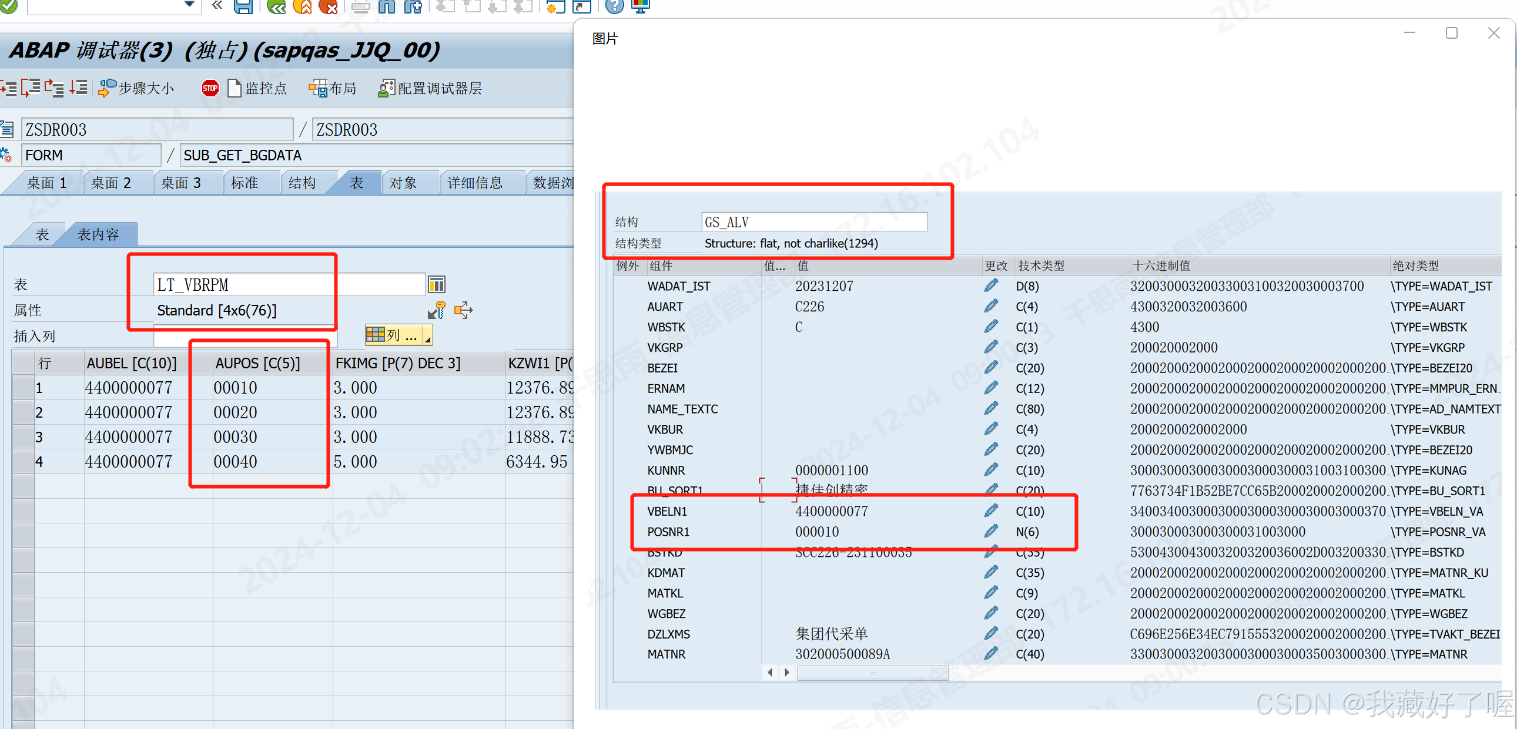Click the horizontal scrollbar below the component list
The width and height of the screenshot is (1517, 729).
pos(872,672)
